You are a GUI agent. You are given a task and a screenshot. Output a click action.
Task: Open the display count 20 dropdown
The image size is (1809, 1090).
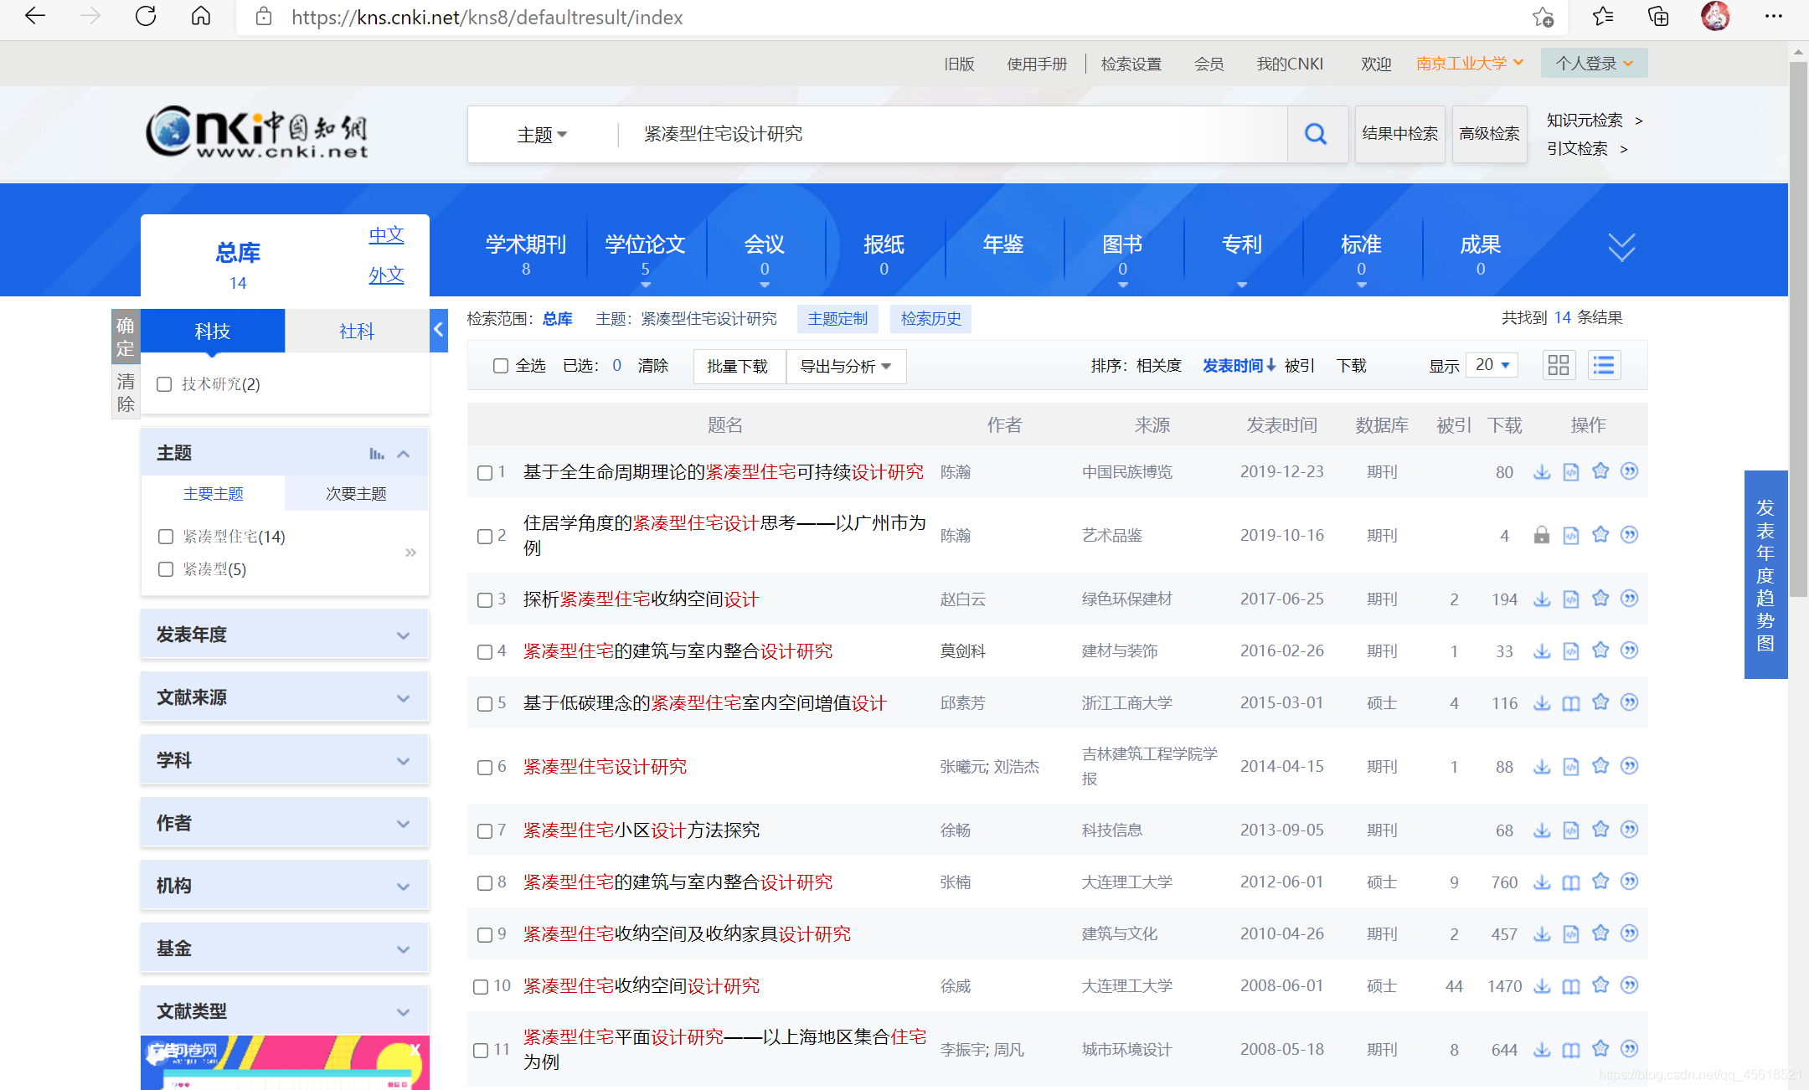[x=1492, y=365]
